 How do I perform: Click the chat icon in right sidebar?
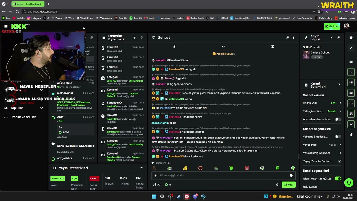351,93
